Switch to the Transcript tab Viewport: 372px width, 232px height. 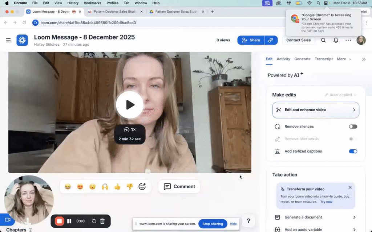click(324, 59)
